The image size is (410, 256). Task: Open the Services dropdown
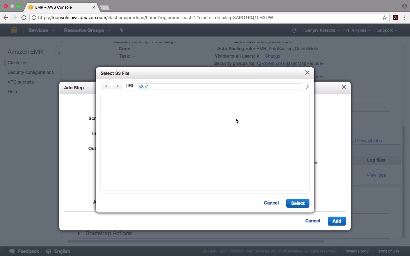click(42, 30)
